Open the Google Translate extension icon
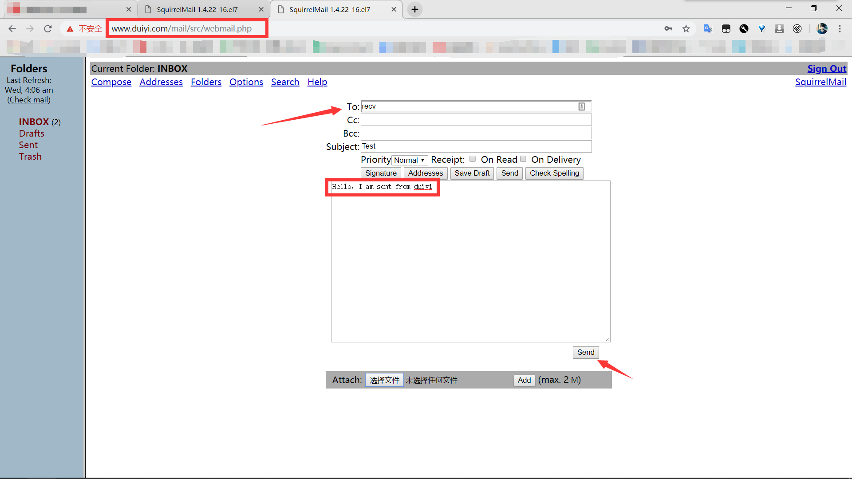 pyautogui.click(x=708, y=29)
